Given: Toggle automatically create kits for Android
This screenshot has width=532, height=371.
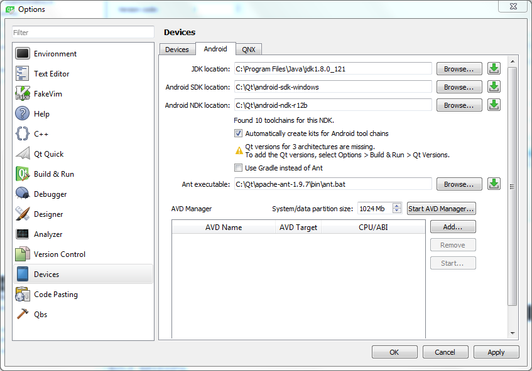Looking at the screenshot, I should pos(239,133).
